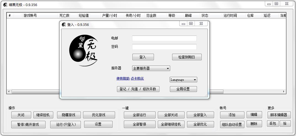Maximize the login dialog window

[191, 24]
